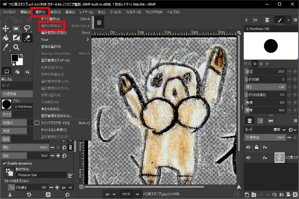Screen dimensions: 299x199
Task: Toggle visibility eye of ハリ君スタンプ layer
Action: coord(248,158)
